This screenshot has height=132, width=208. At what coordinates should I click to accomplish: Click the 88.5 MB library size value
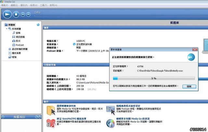point(81,79)
